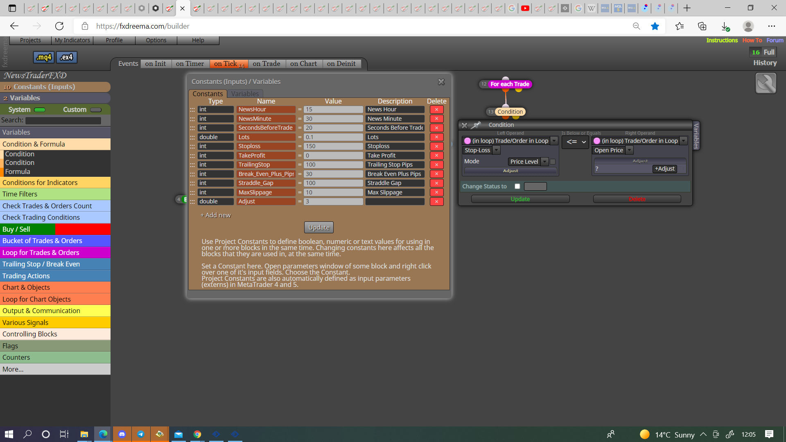Click the block Search input field
Viewport: 786px width, 442px height.
point(63,121)
